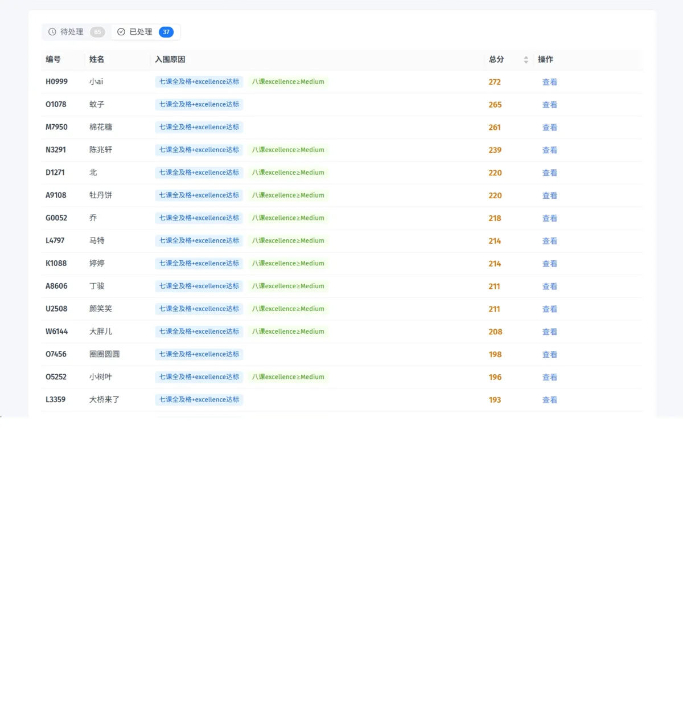
Task: Click 查看 in the U2508 颜笑笑 row
Action: pos(549,309)
